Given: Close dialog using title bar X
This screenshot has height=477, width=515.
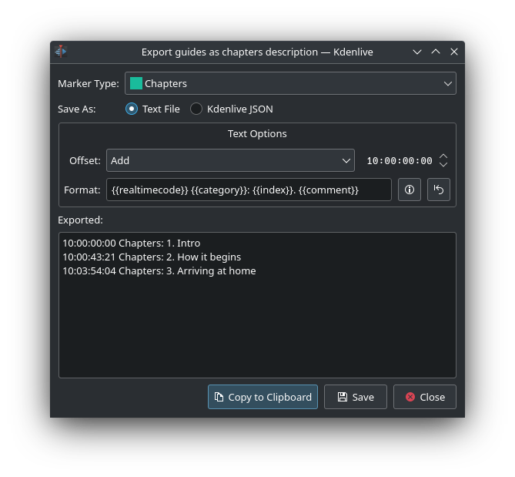Looking at the screenshot, I should [454, 52].
